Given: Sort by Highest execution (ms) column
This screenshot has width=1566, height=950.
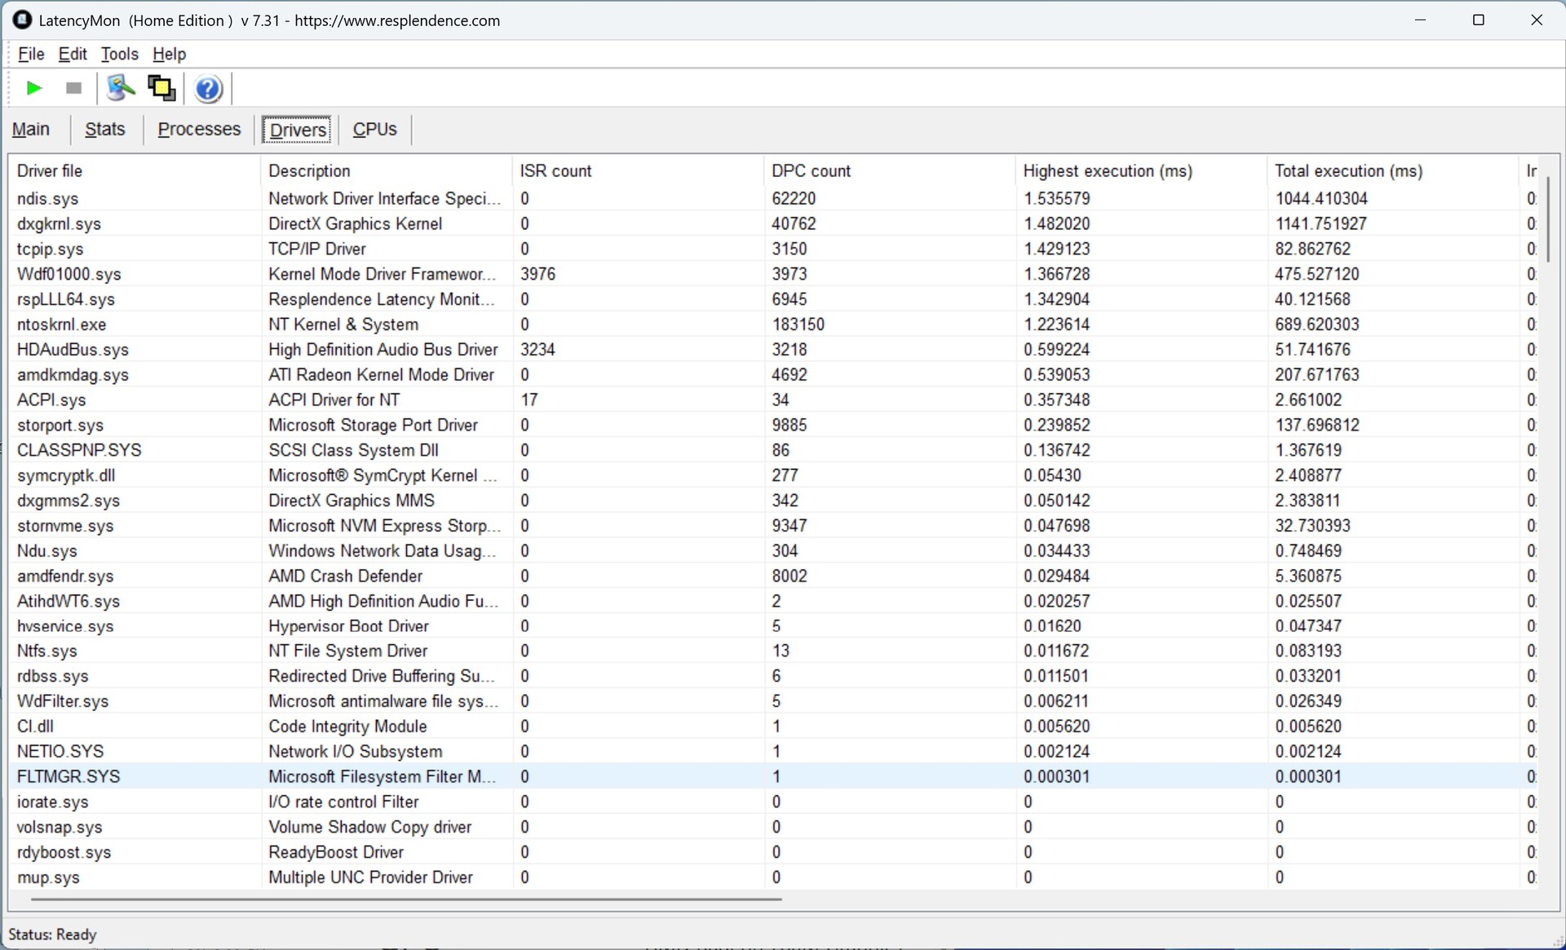Looking at the screenshot, I should click(x=1107, y=171).
